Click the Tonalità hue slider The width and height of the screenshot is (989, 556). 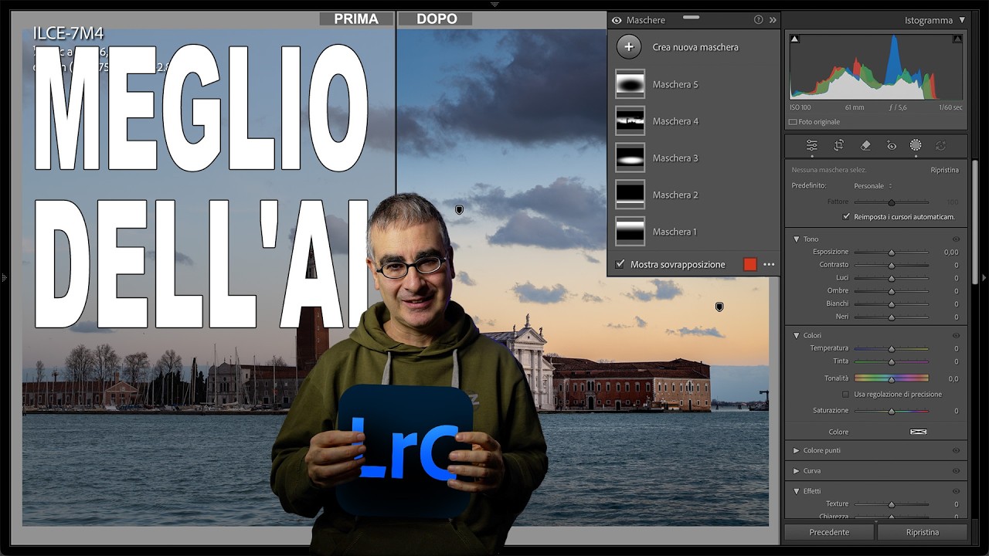coord(891,378)
